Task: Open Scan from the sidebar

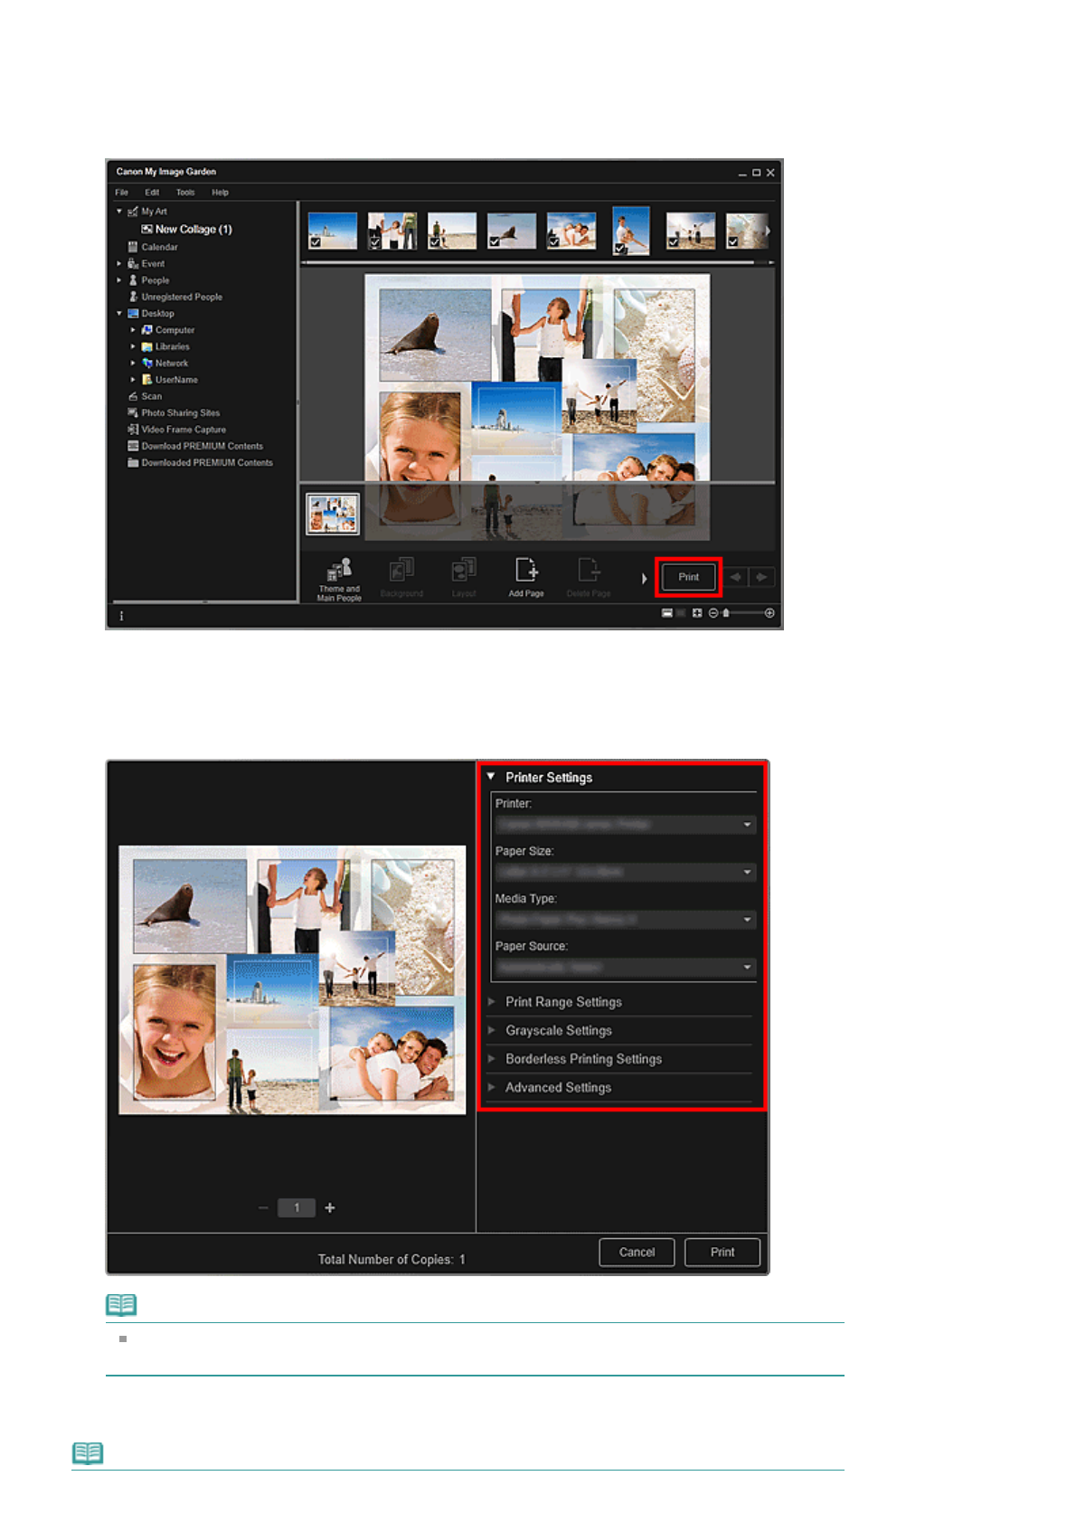Action: [x=151, y=396]
